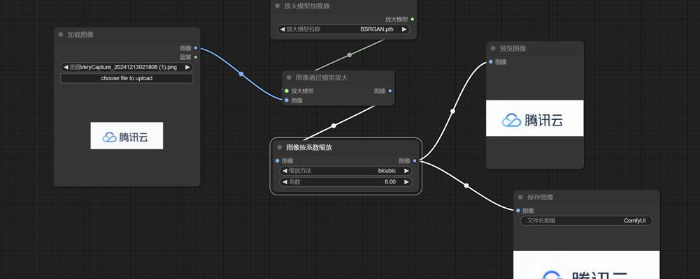Collapse the 保存图像 node via its title dot
Screen dimensions: 700x279
[520, 197]
